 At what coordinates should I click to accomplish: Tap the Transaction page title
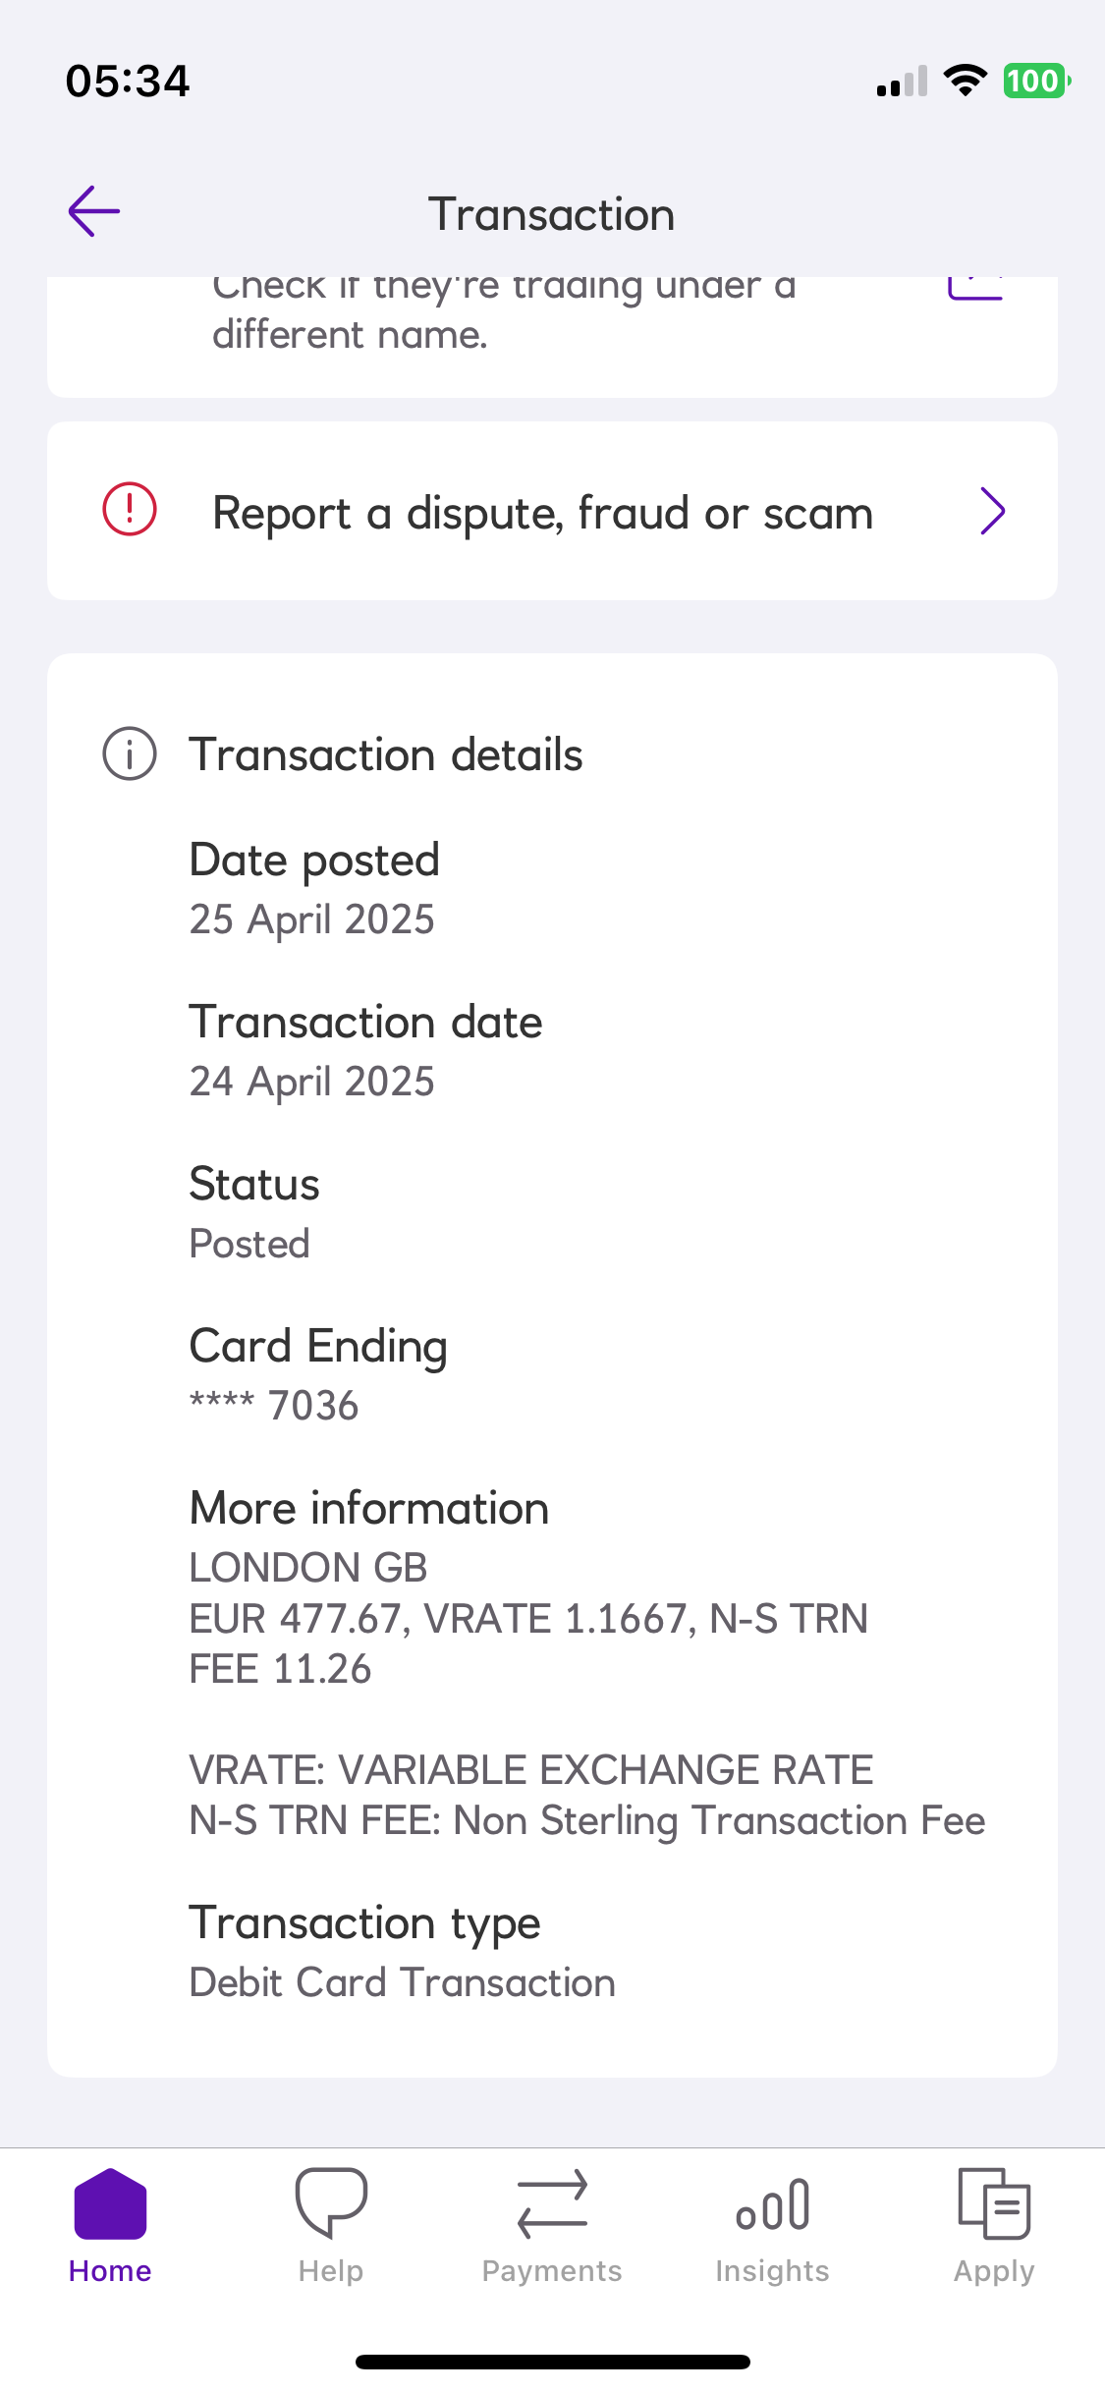pos(551,214)
